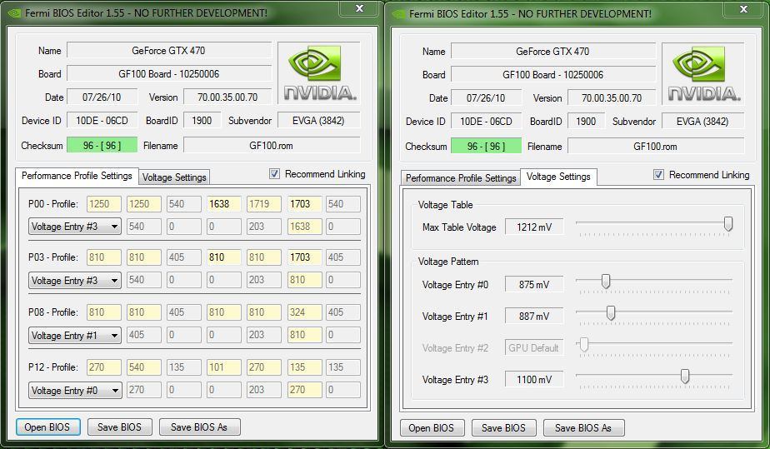The image size is (770, 449).
Task: Click Save BIOS As button in left window
Action: point(199,427)
